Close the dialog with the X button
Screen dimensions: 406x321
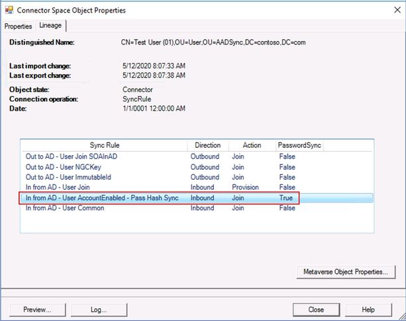[397, 10]
